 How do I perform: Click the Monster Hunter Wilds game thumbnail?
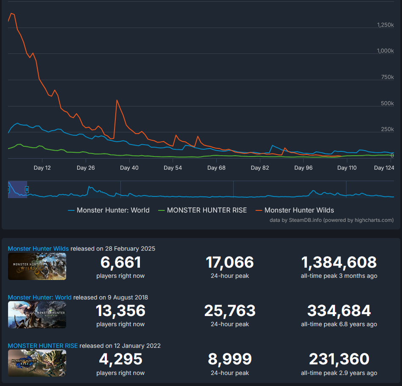[37, 266]
